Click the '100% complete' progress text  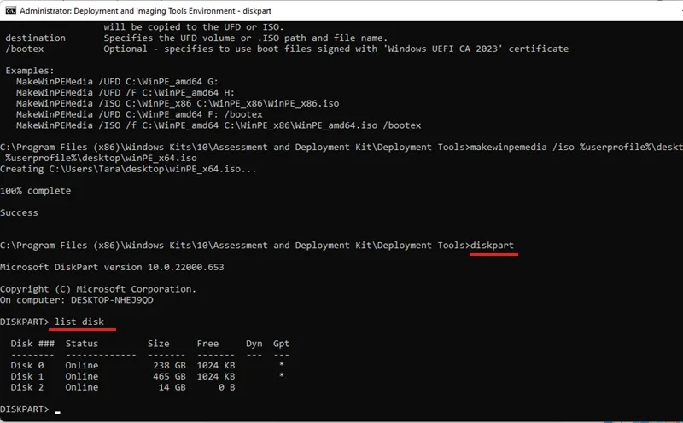[35, 191]
